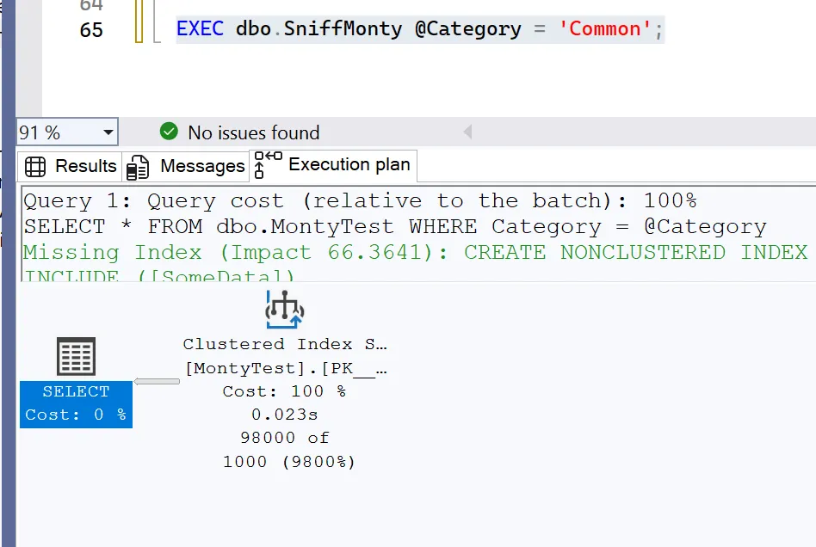816x547 pixels.
Task: Select the Execution plan tab
Action: pos(349,164)
